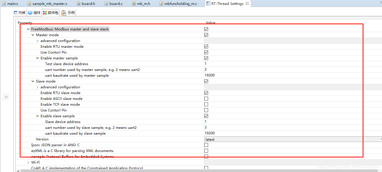Edit master sample uart baudrate value

293,75
